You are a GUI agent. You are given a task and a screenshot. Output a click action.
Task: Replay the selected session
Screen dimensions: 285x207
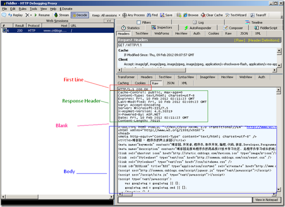[15, 15]
